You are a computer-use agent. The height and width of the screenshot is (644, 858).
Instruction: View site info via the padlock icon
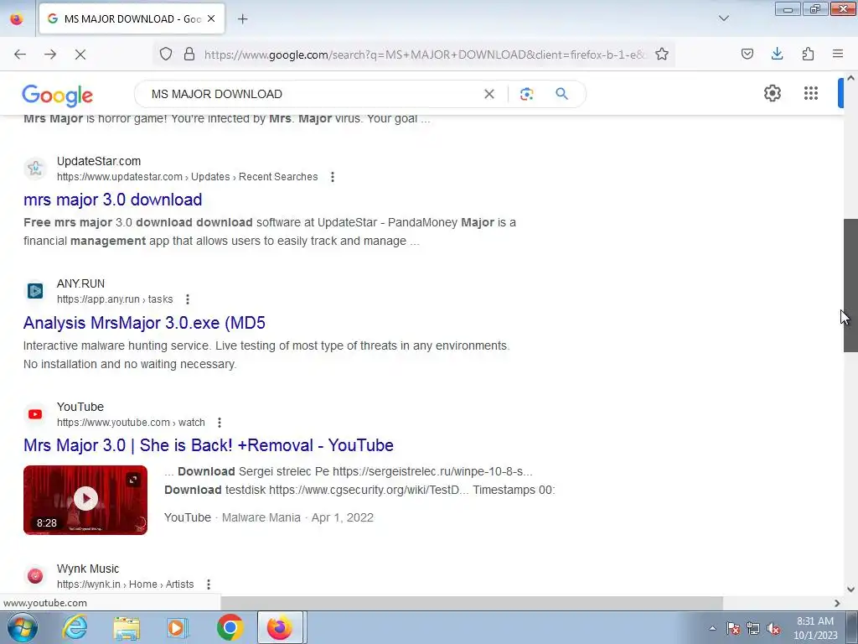click(189, 54)
